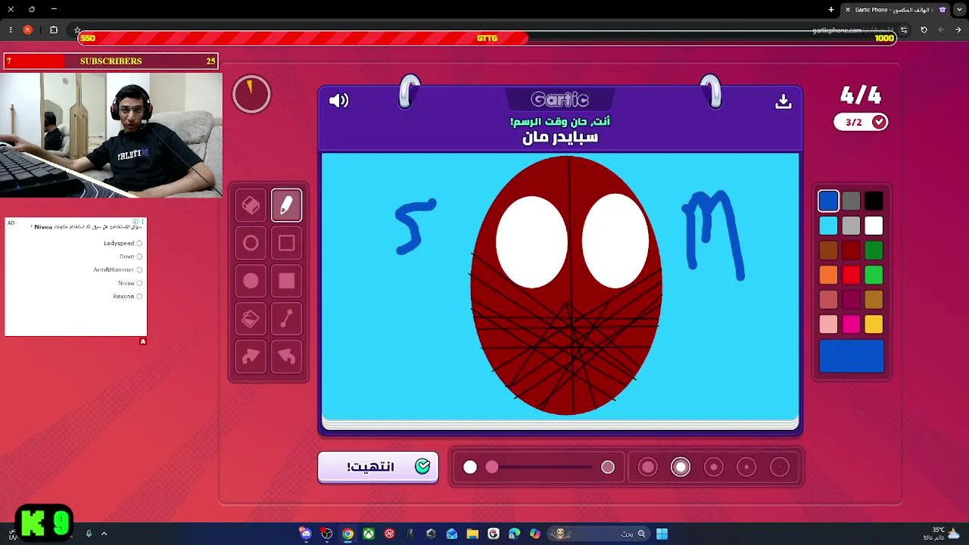
Task: Pick the bright green color swatch
Action: tap(874, 275)
